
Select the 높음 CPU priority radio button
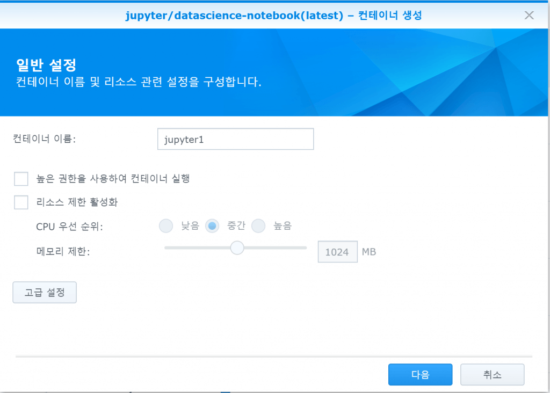[258, 226]
